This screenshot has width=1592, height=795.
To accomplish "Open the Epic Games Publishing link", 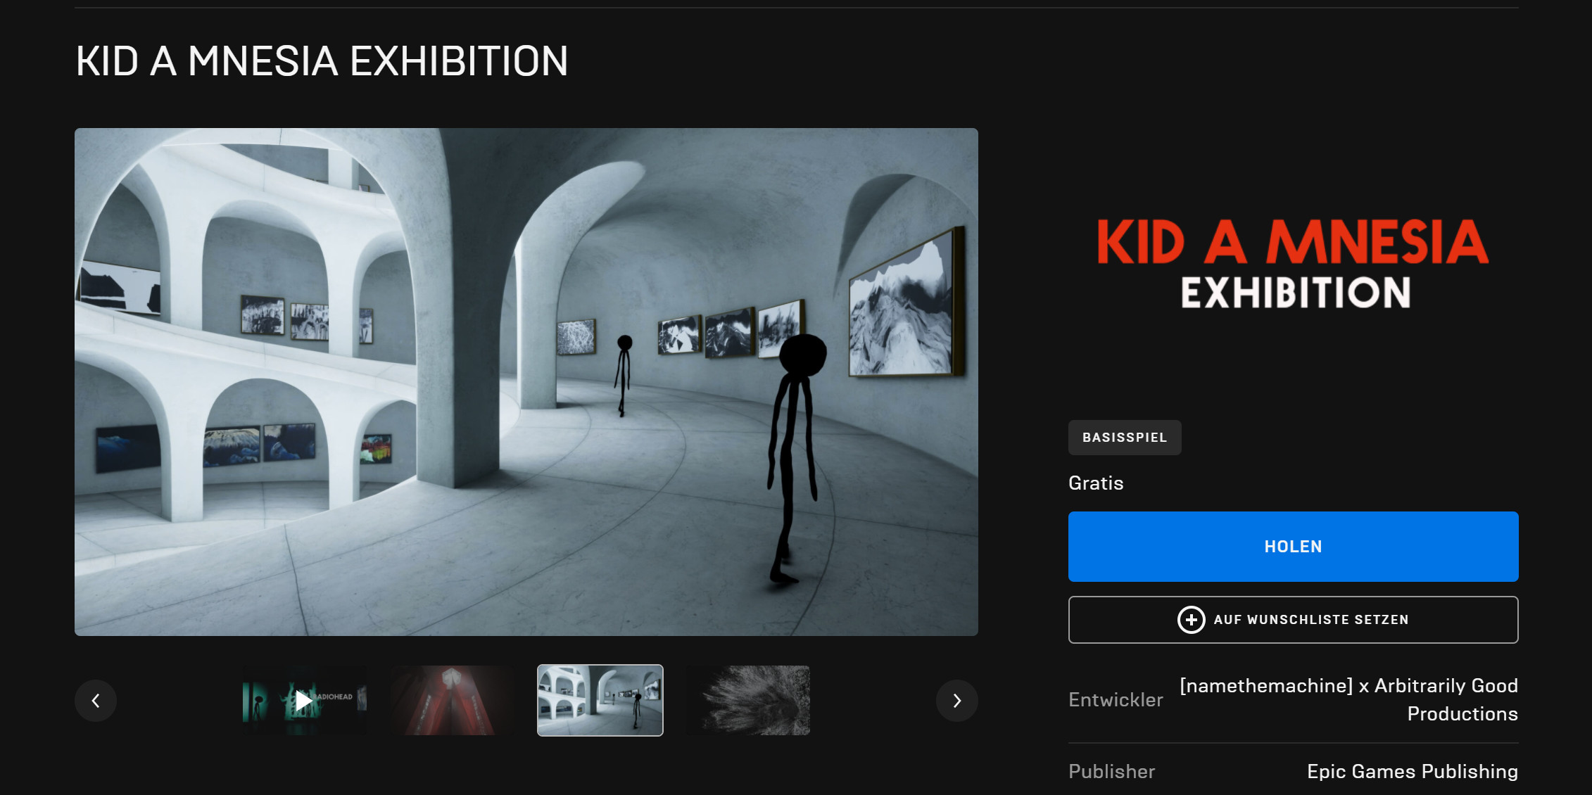I will coord(1412,771).
